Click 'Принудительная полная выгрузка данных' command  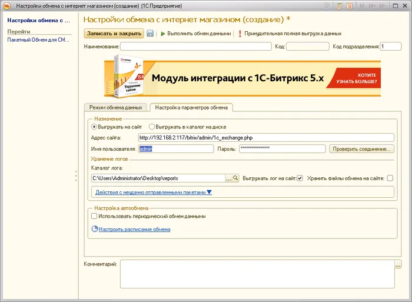288,34
